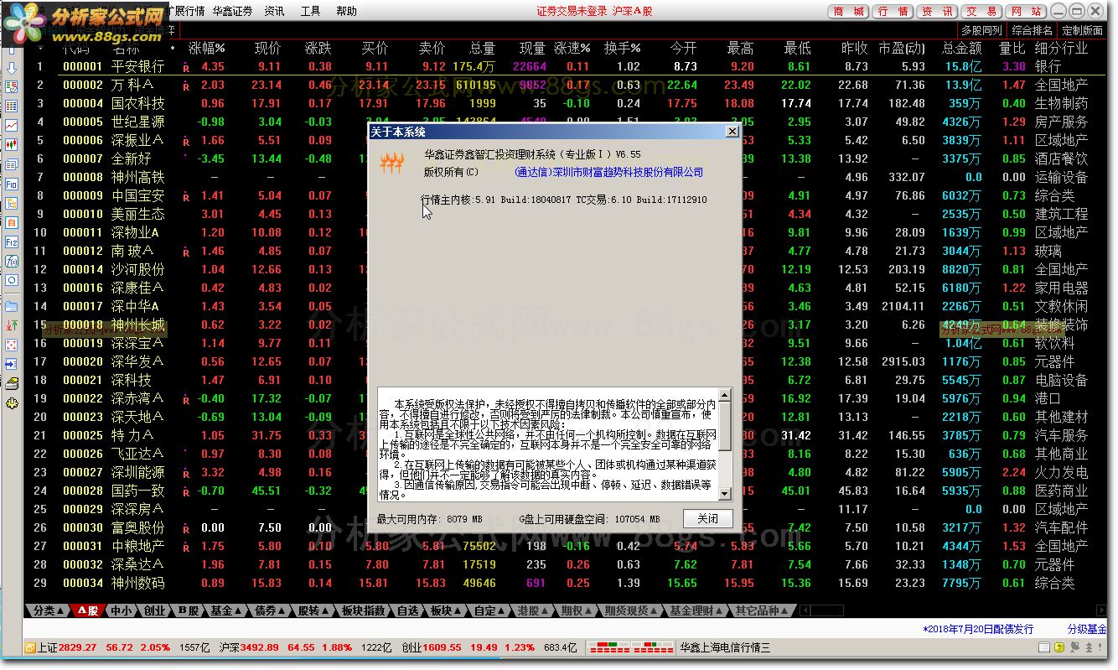Open the candlestick K-line chart icon
Screen dimensions: 1118x670
[x=11, y=144]
